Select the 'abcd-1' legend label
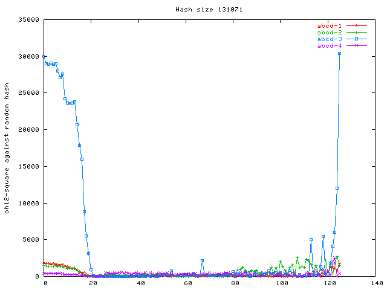 330,25
